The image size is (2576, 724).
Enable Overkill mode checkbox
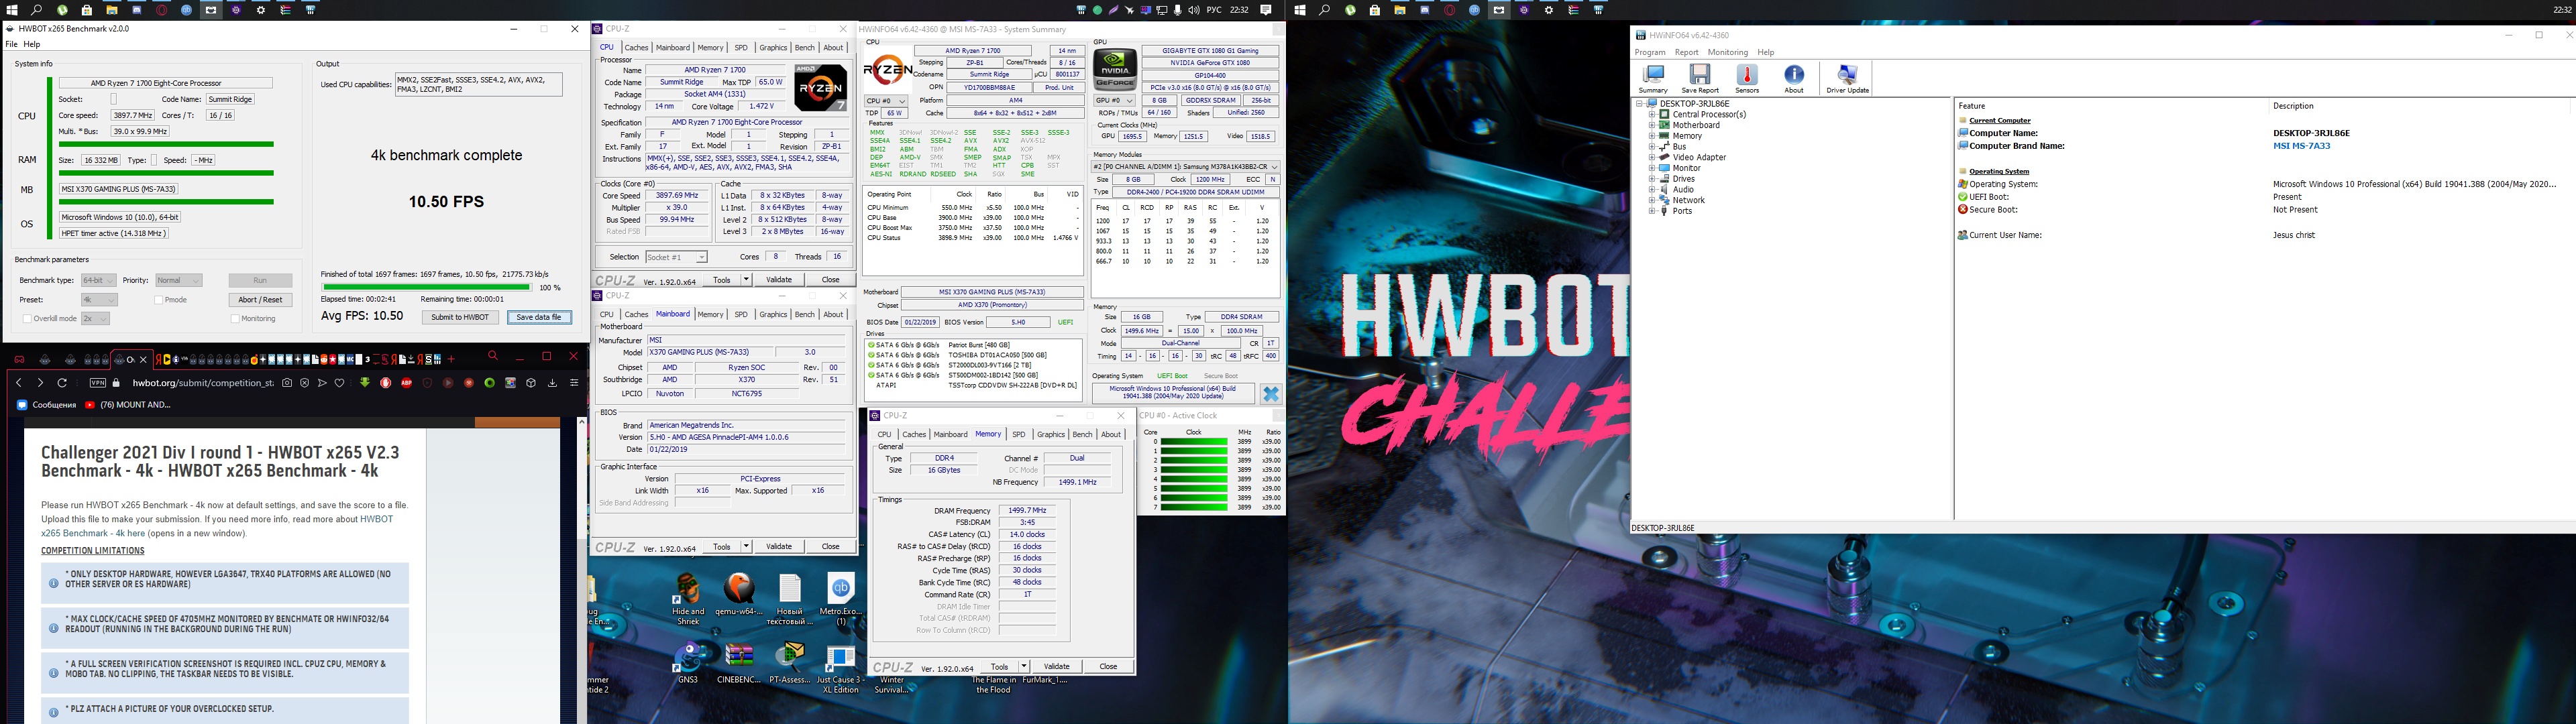pyautogui.click(x=27, y=319)
